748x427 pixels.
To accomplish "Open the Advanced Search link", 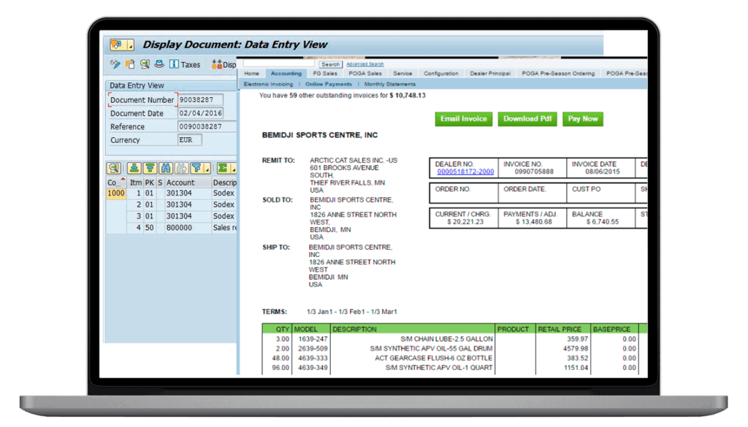I will tap(365, 64).
